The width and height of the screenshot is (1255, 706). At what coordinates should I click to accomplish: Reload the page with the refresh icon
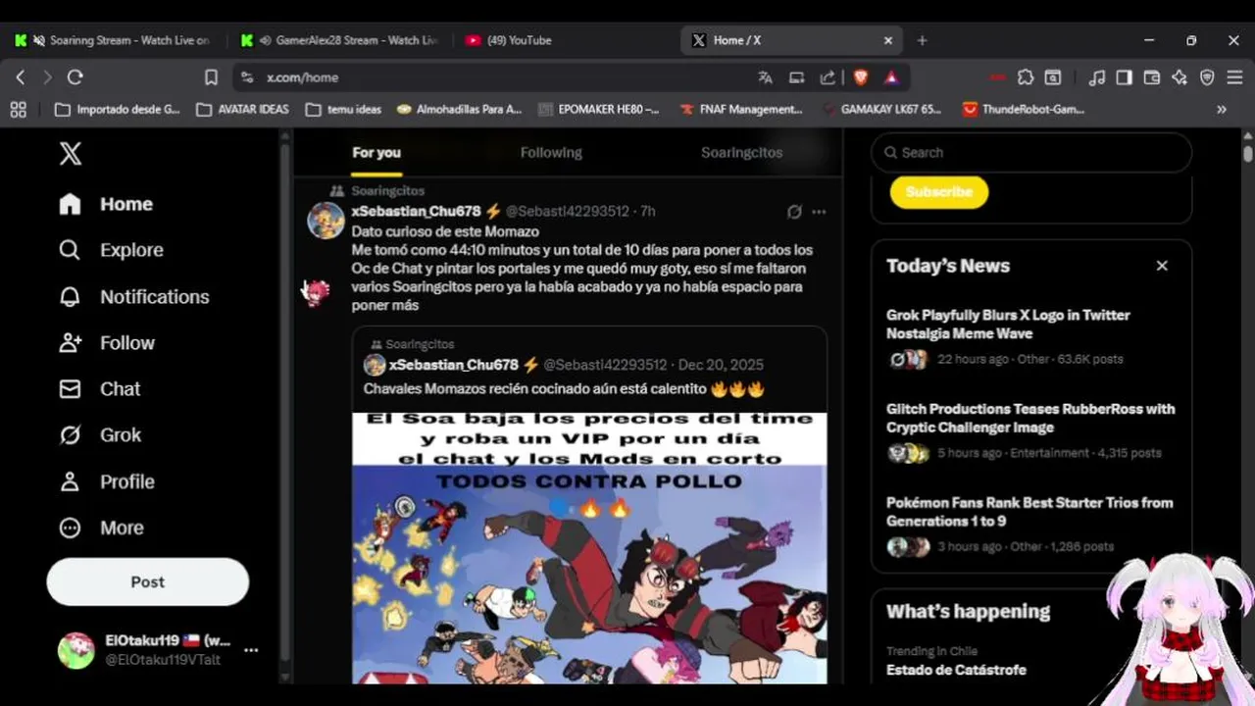click(75, 76)
